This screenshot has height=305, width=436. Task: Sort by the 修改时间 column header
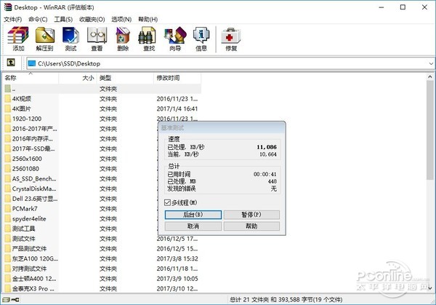point(177,78)
